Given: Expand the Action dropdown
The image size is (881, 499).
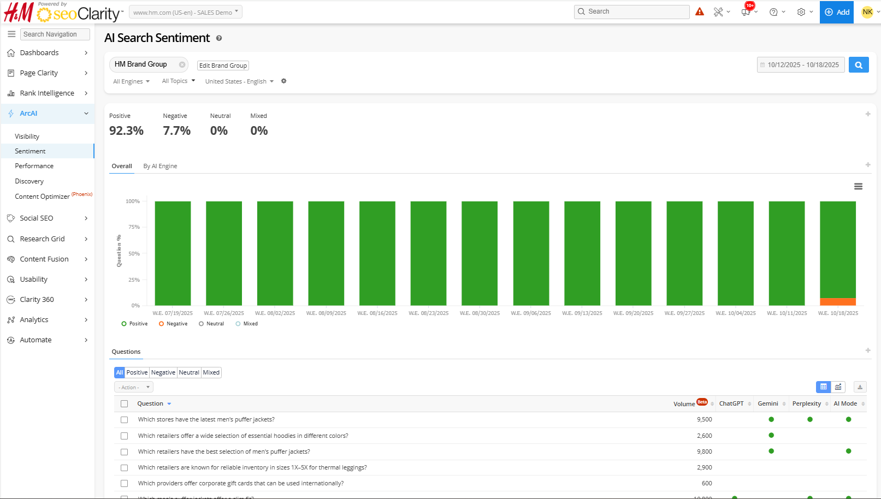Looking at the screenshot, I should (x=134, y=388).
